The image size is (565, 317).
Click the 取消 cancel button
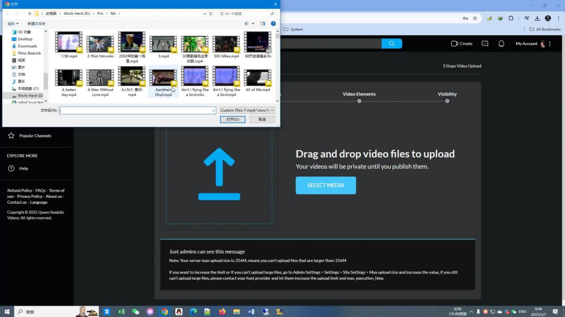tap(262, 119)
